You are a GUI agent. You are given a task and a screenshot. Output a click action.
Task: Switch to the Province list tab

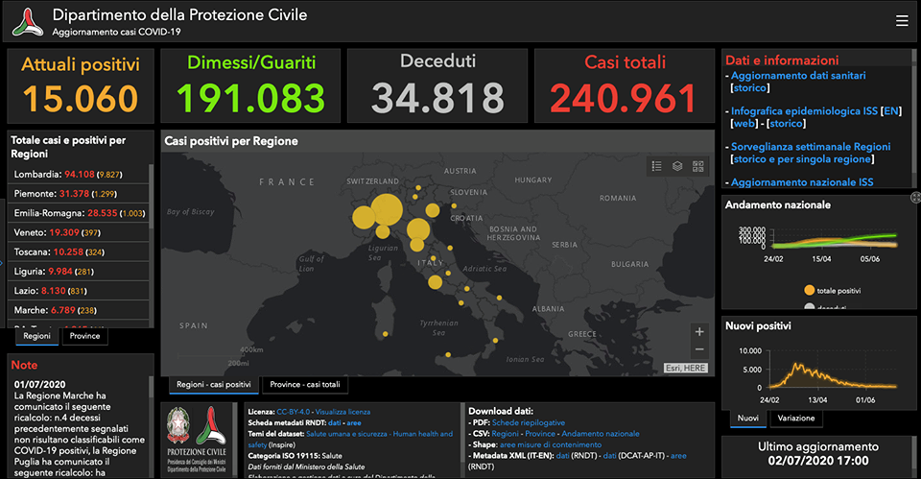pos(86,336)
